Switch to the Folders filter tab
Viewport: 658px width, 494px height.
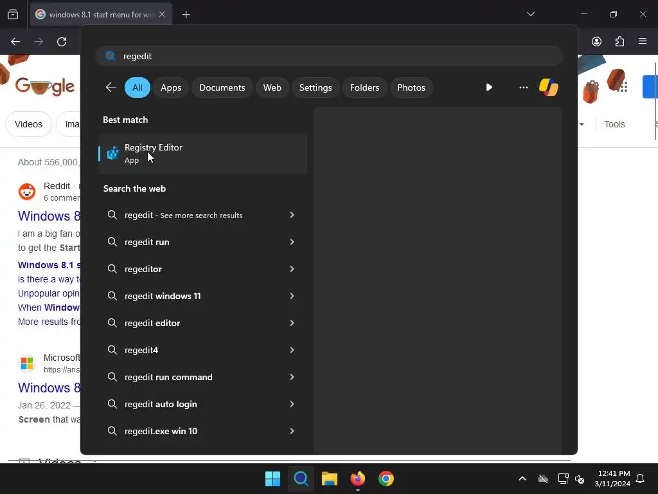pos(364,87)
